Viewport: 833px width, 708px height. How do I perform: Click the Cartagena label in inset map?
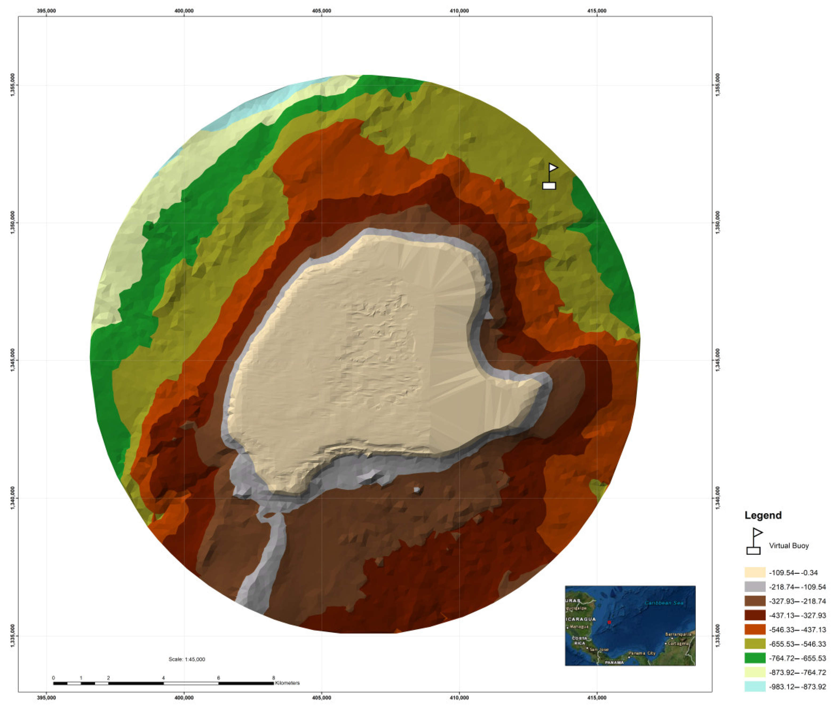(x=678, y=644)
